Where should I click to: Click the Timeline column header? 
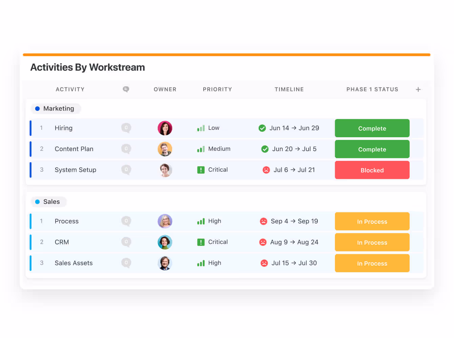tap(289, 90)
